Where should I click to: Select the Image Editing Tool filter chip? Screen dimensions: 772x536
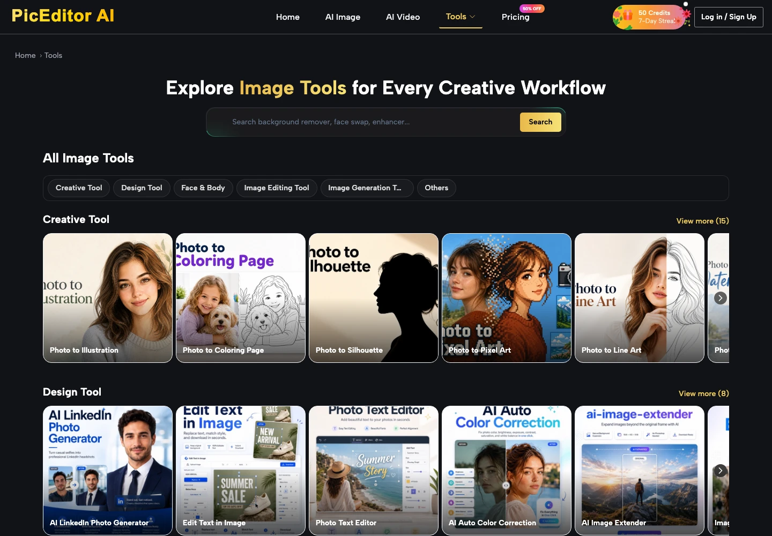(277, 188)
